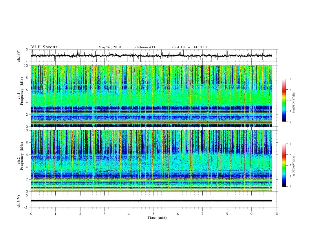Screen dimensions: 311x240
Task: Click ch.2 frequency tick label "8"
Action: tap(27, 143)
